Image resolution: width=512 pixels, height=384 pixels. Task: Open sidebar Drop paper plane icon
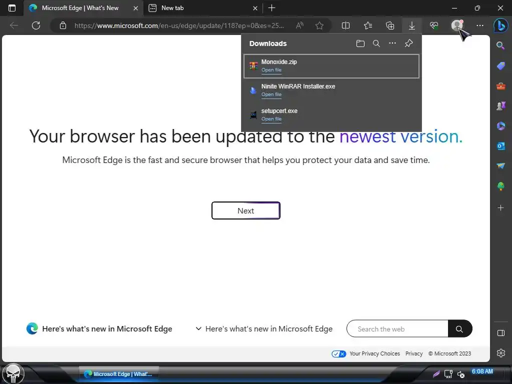click(500, 166)
